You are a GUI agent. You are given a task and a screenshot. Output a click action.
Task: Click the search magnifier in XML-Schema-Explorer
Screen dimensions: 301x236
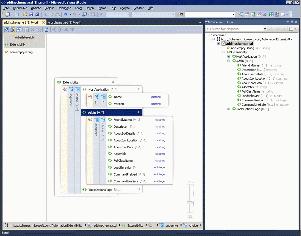tap(271, 29)
